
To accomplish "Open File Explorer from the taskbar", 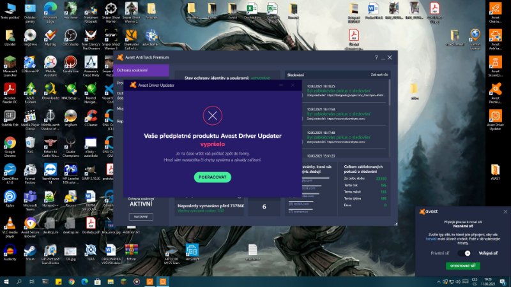I will [x=111, y=281].
